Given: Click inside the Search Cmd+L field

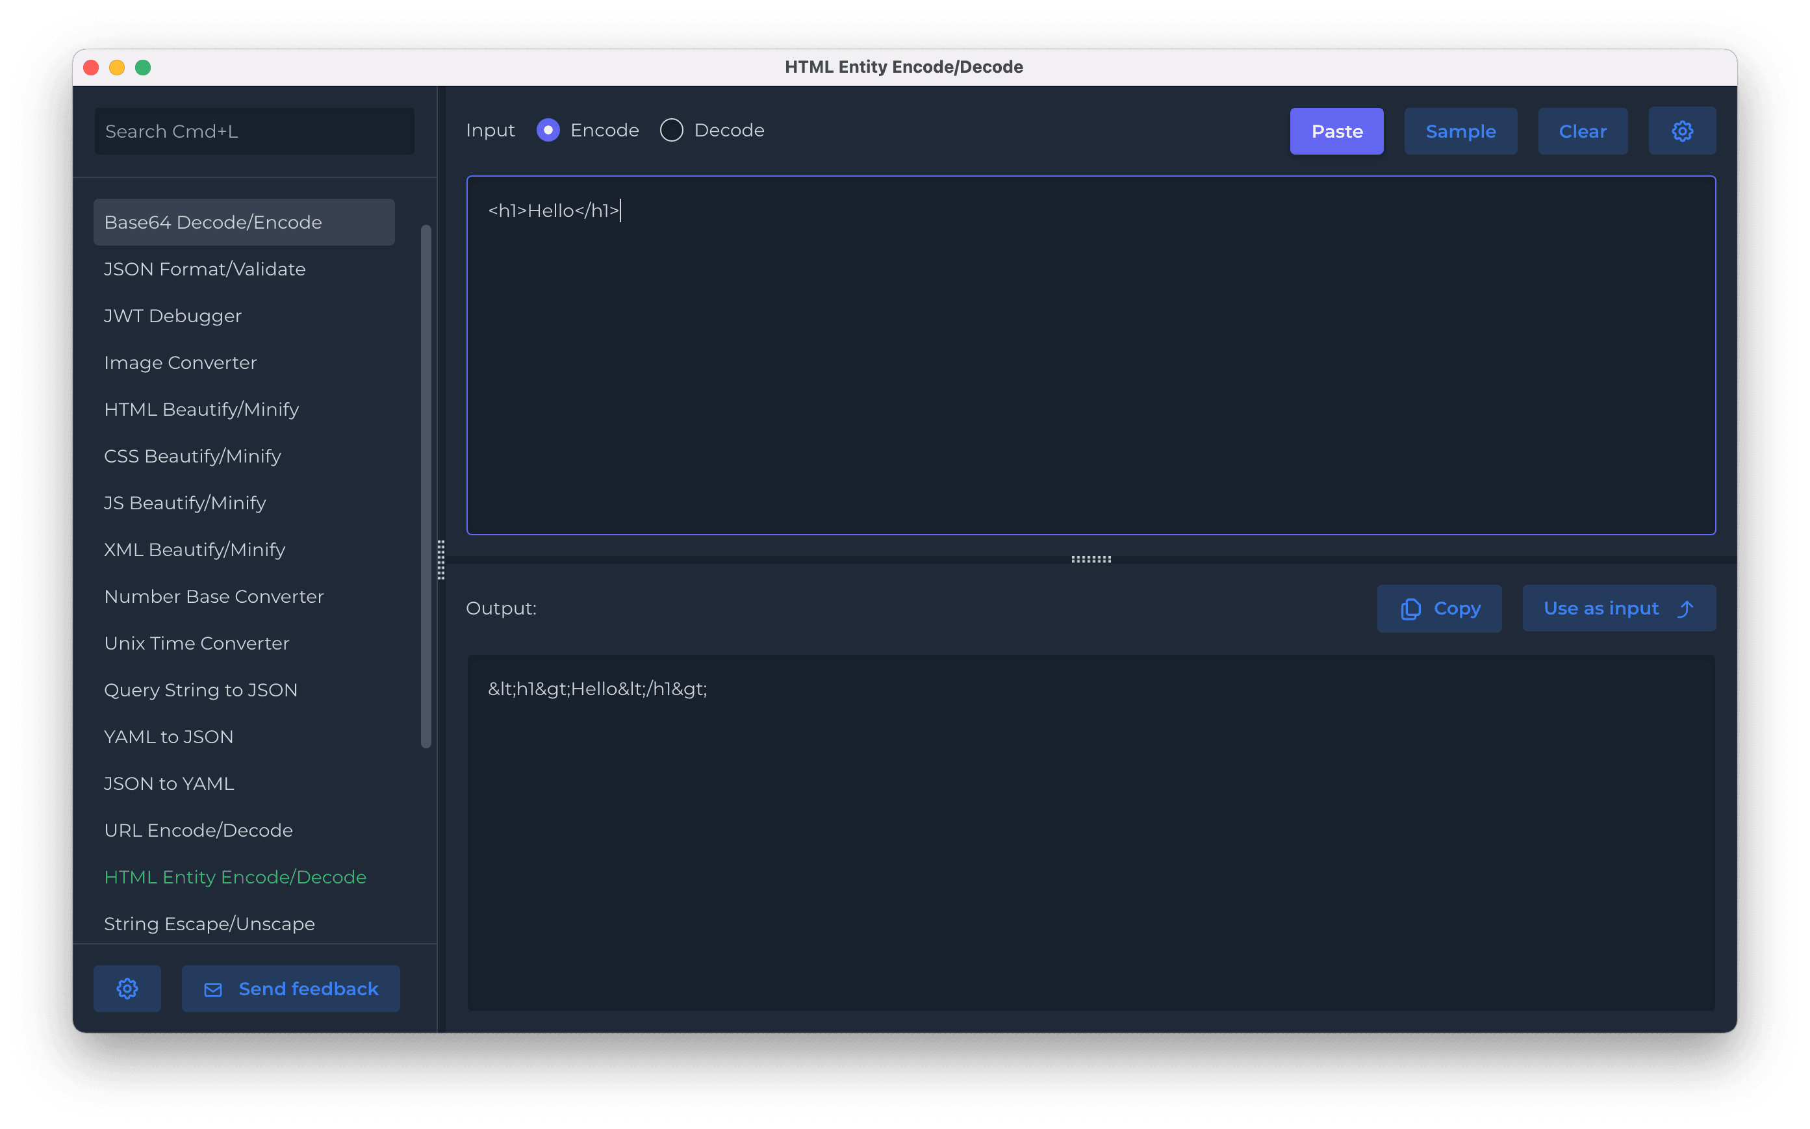Looking at the screenshot, I should [x=254, y=131].
